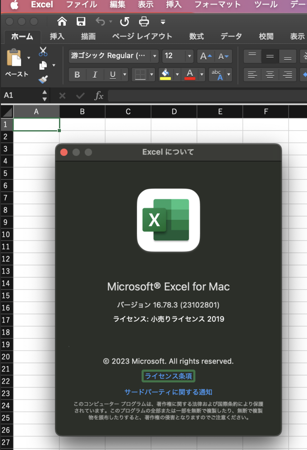Align text left
The width and height of the screenshot is (307, 450).
point(252,75)
